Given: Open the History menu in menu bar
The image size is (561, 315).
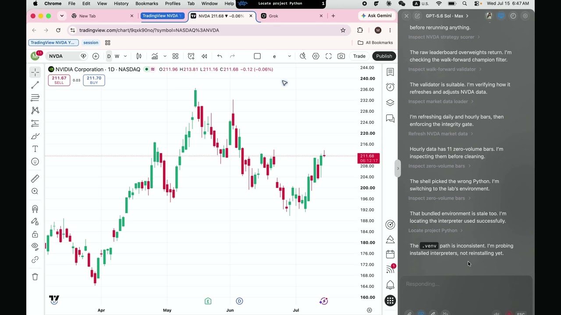Looking at the screenshot, I should (x=121, y=3).
